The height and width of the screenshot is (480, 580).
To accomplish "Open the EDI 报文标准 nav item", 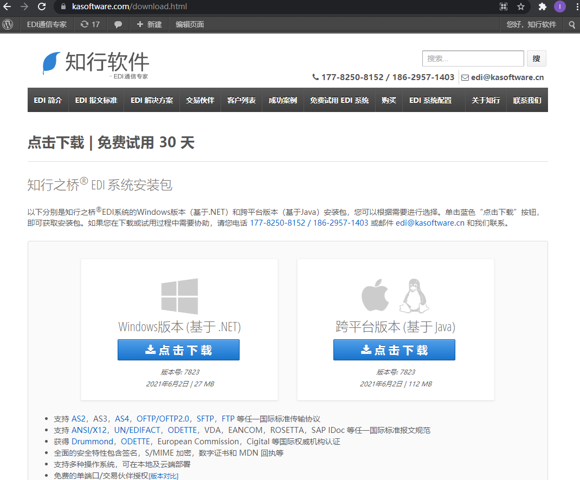I will tap(96, 100).
